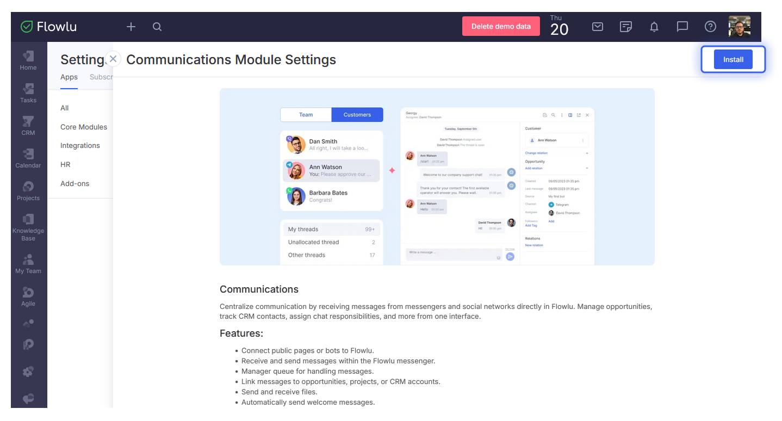782x421 pixels.
Task: Open Agile in the sidebar
Action: tap(28, 296)
